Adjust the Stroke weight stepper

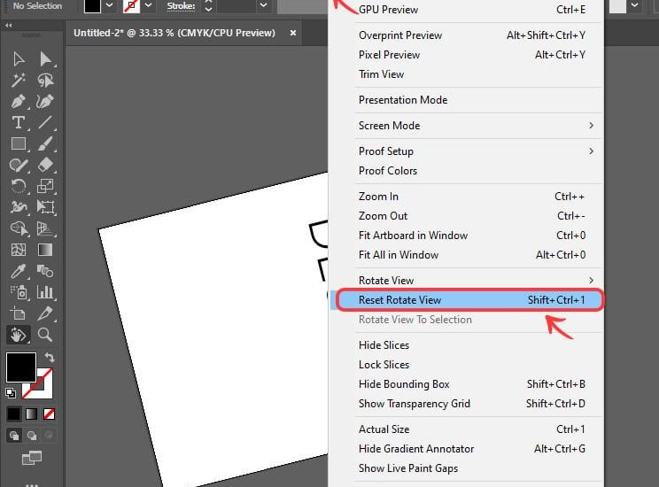(208, 5)
